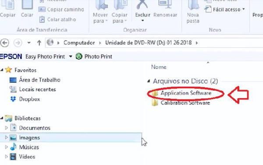Click Computador in the address breadcrumb

pos(79,43)
